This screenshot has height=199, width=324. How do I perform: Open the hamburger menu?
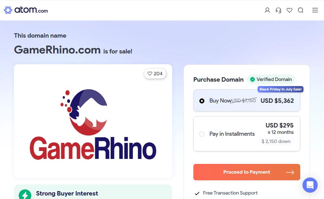(x=315, y=10)
